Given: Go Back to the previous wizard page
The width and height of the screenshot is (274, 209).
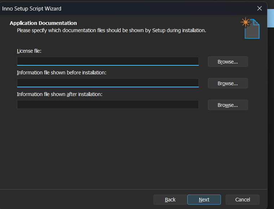Looking at the screenshot, I should [170, 200].
